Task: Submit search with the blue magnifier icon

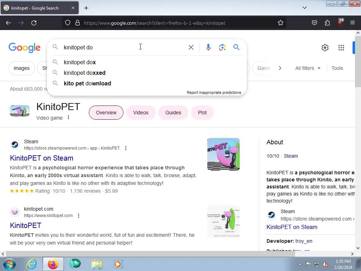Action: click(236, 47)
